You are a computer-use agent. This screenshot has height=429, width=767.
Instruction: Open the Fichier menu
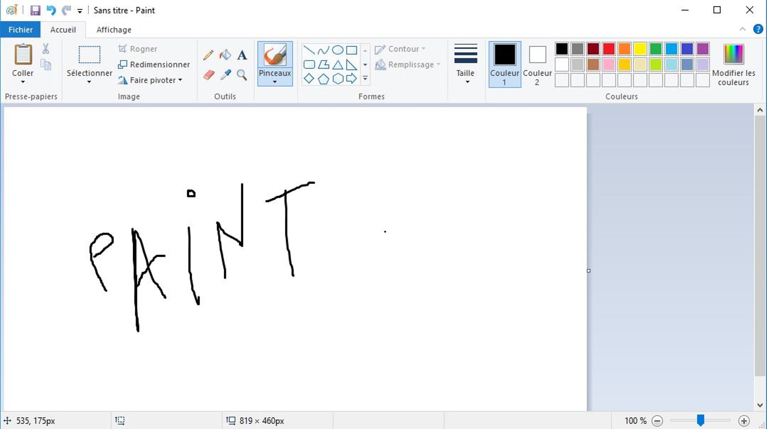(x=20, y=29)
